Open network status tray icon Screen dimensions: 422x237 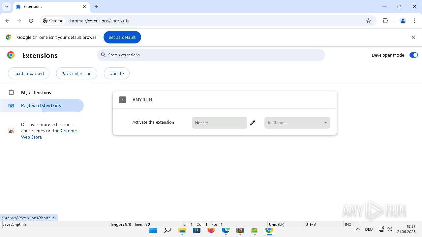click(381, 229)
